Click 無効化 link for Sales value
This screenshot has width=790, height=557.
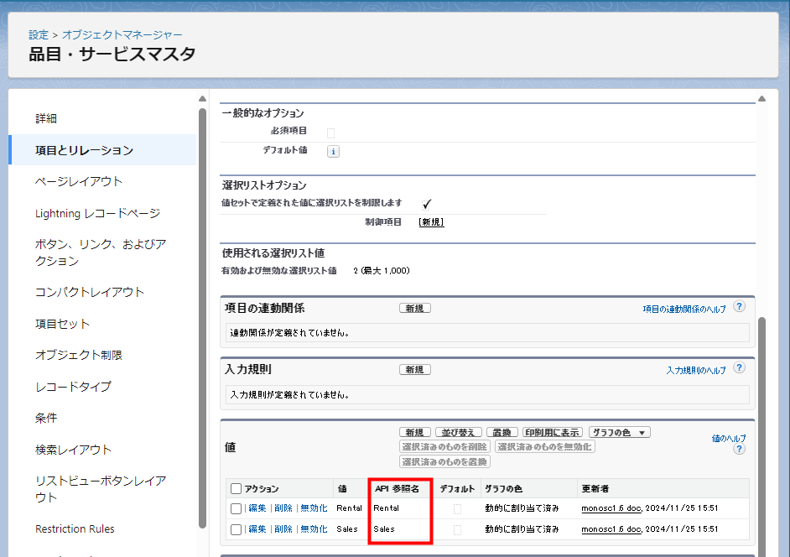(314, 529)
